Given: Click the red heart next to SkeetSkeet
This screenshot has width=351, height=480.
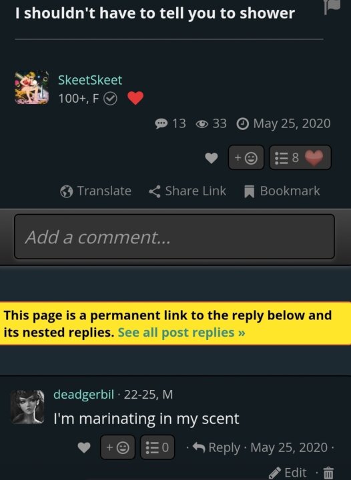Looking at the screenshot, I should pos(135,98).
